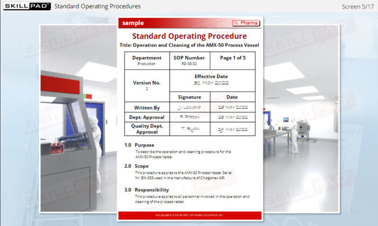
Task: Click the Pharma logo badge
Action: (246, 23)
